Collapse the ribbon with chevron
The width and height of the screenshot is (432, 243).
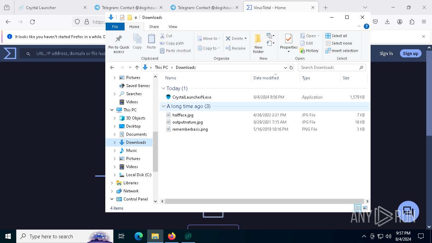(359, 26)
